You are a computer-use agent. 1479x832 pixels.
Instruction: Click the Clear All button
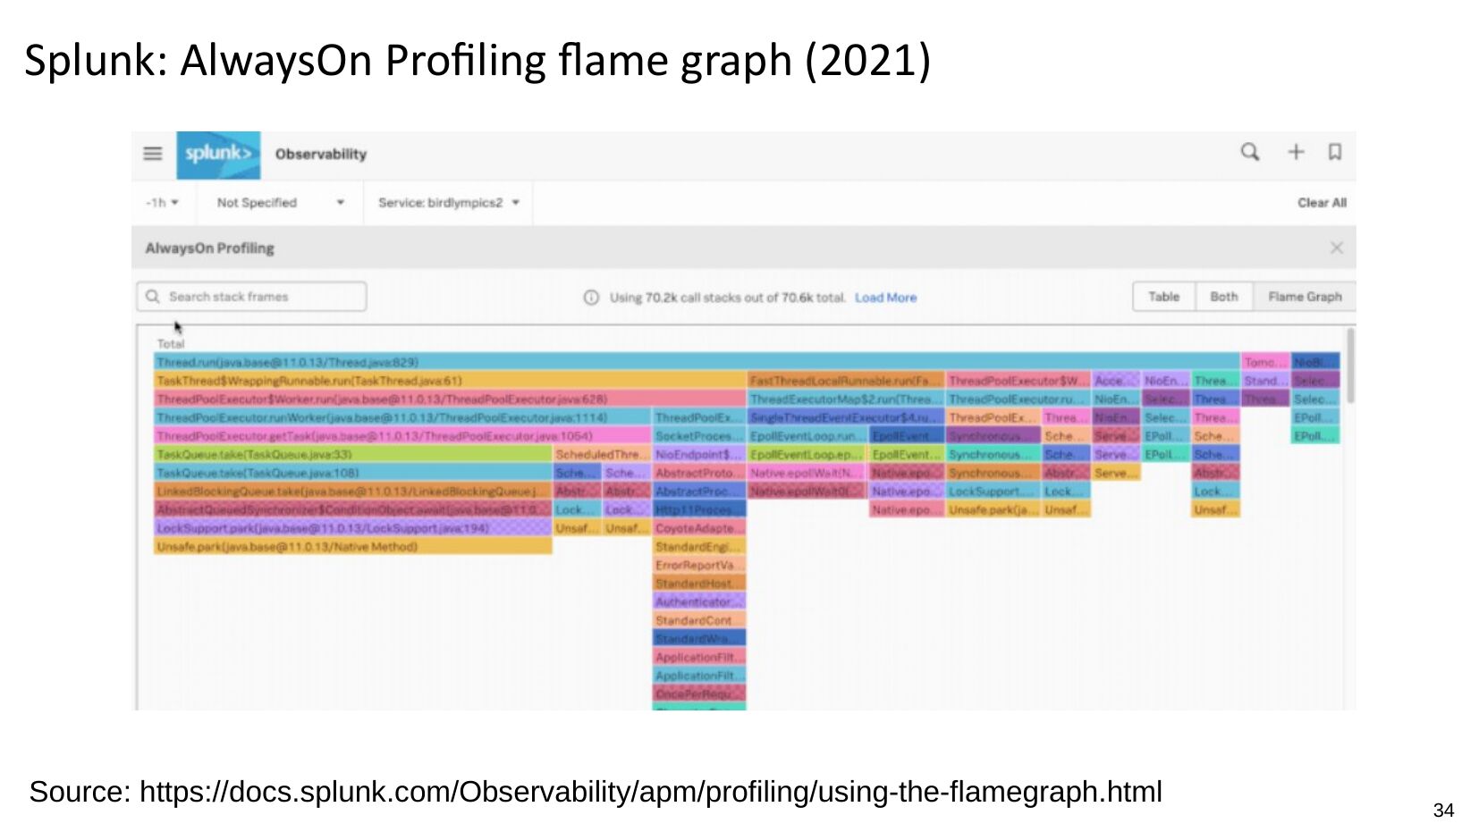pos(1321,203)
